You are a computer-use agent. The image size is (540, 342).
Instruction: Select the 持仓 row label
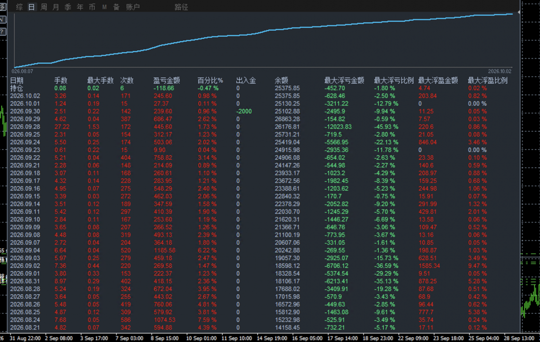point(17,88)
